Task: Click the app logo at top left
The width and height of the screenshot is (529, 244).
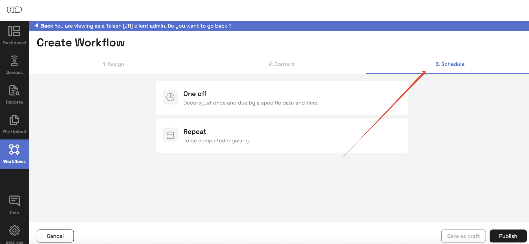Action: click(14, 10)
